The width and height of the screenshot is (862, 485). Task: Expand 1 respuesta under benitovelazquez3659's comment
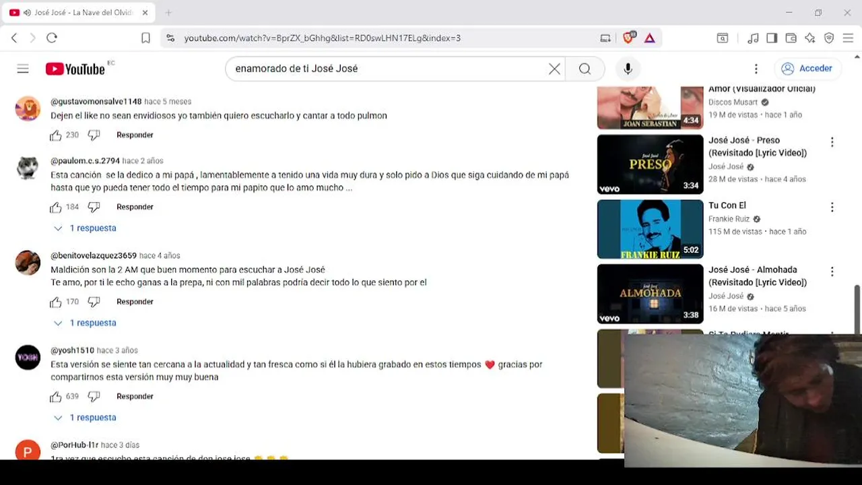[85, 323]
